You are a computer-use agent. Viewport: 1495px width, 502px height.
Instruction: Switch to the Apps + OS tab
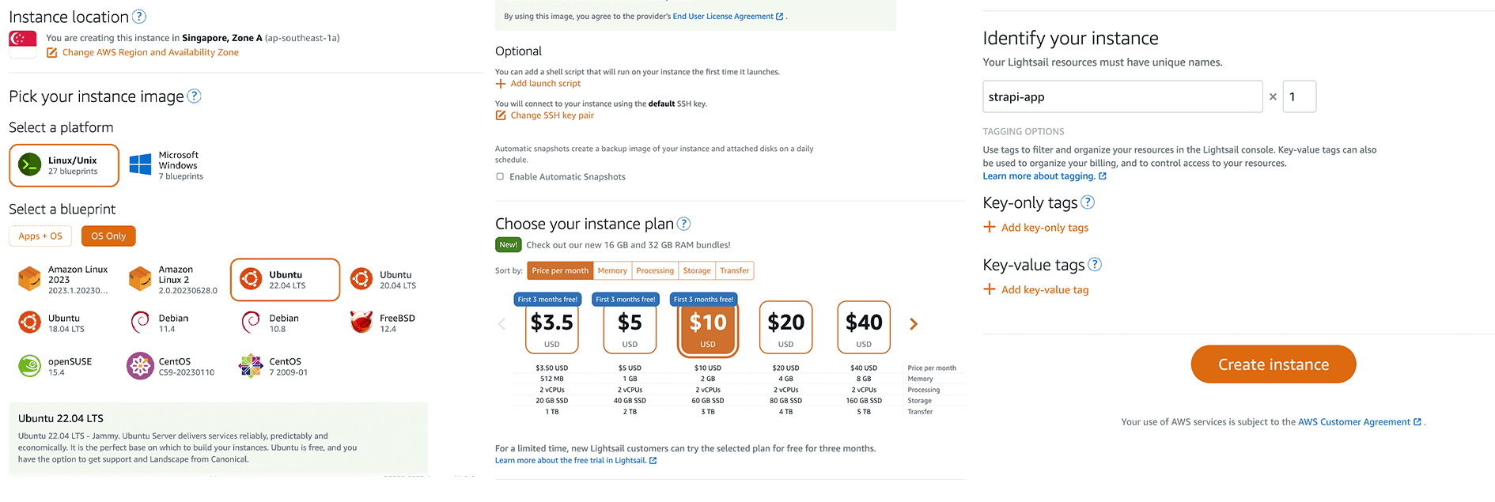(40, 236)
